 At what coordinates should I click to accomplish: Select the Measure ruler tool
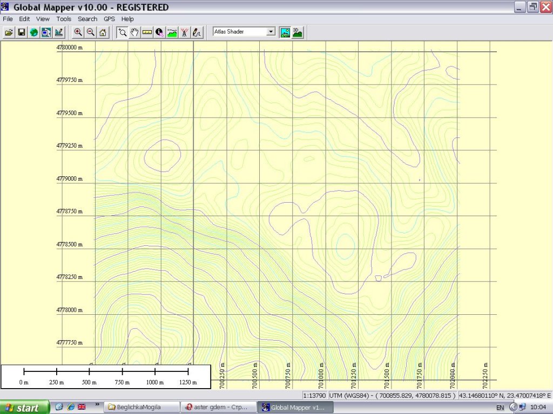(147, 32)
